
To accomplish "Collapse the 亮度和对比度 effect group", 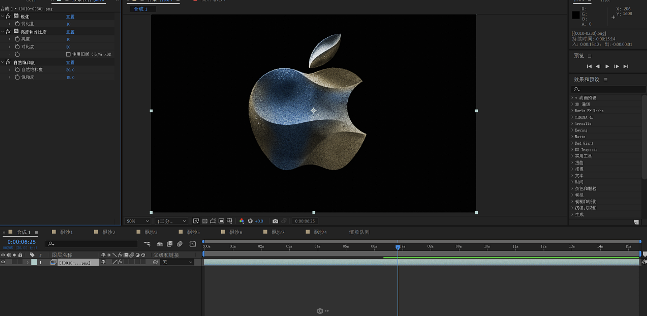I will click(3, 32).
